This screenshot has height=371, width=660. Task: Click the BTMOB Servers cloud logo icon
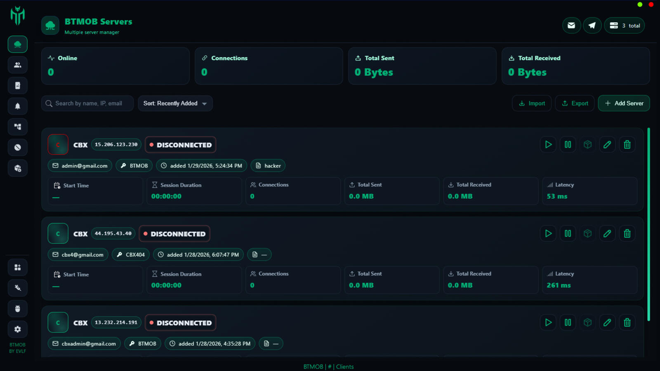(x=50, y=26)
